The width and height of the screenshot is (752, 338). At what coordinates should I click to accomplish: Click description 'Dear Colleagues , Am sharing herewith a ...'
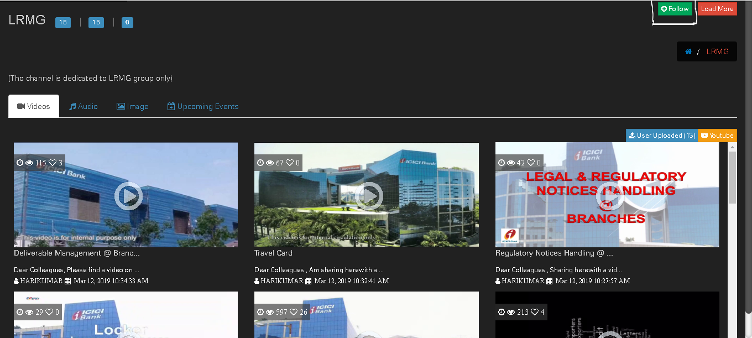[319, 270]
